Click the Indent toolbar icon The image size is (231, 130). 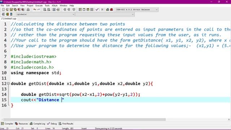tap(69, 10)
